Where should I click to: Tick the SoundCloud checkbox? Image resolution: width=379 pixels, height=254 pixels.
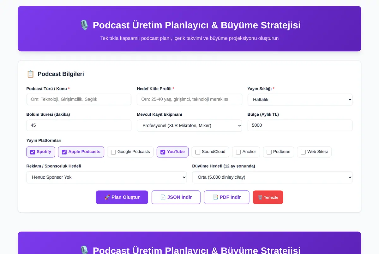(x=198, y=152)
